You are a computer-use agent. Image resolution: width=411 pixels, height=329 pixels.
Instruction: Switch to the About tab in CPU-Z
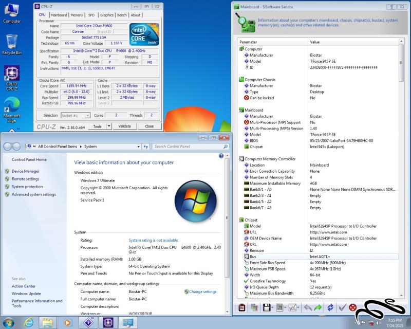(136, 15)
